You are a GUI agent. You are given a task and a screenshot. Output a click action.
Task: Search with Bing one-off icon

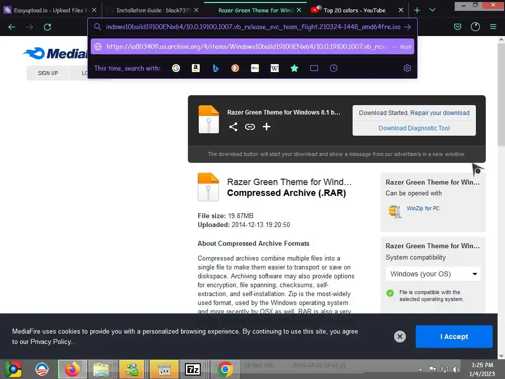(216, 68)
